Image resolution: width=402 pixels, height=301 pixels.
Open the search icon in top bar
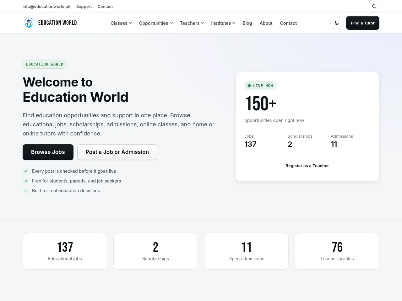tap(374, 6)
